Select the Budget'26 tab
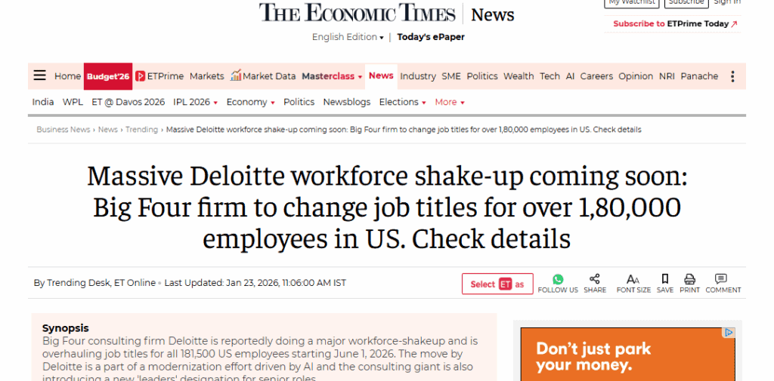 [108, 76]
